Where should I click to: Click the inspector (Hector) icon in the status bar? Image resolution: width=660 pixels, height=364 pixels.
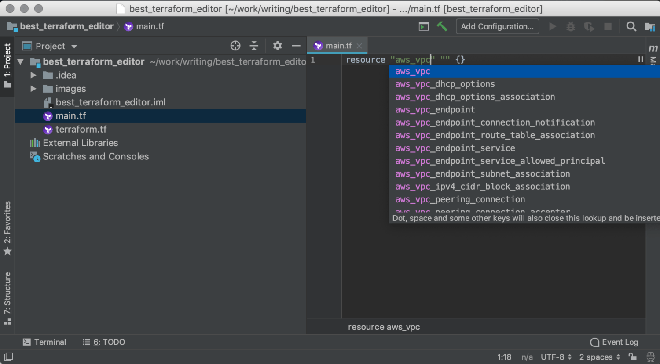[651, 357]
